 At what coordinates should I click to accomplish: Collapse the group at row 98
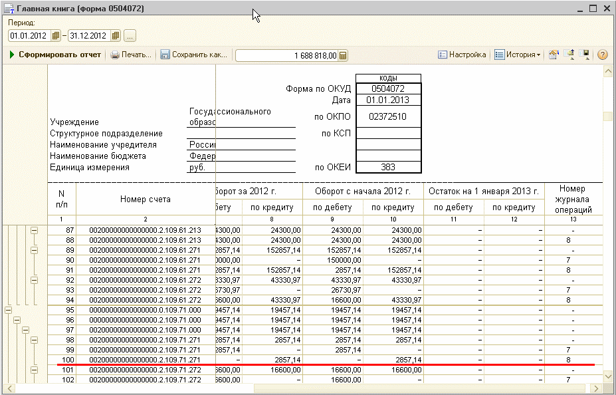click(x=34, y=340)
